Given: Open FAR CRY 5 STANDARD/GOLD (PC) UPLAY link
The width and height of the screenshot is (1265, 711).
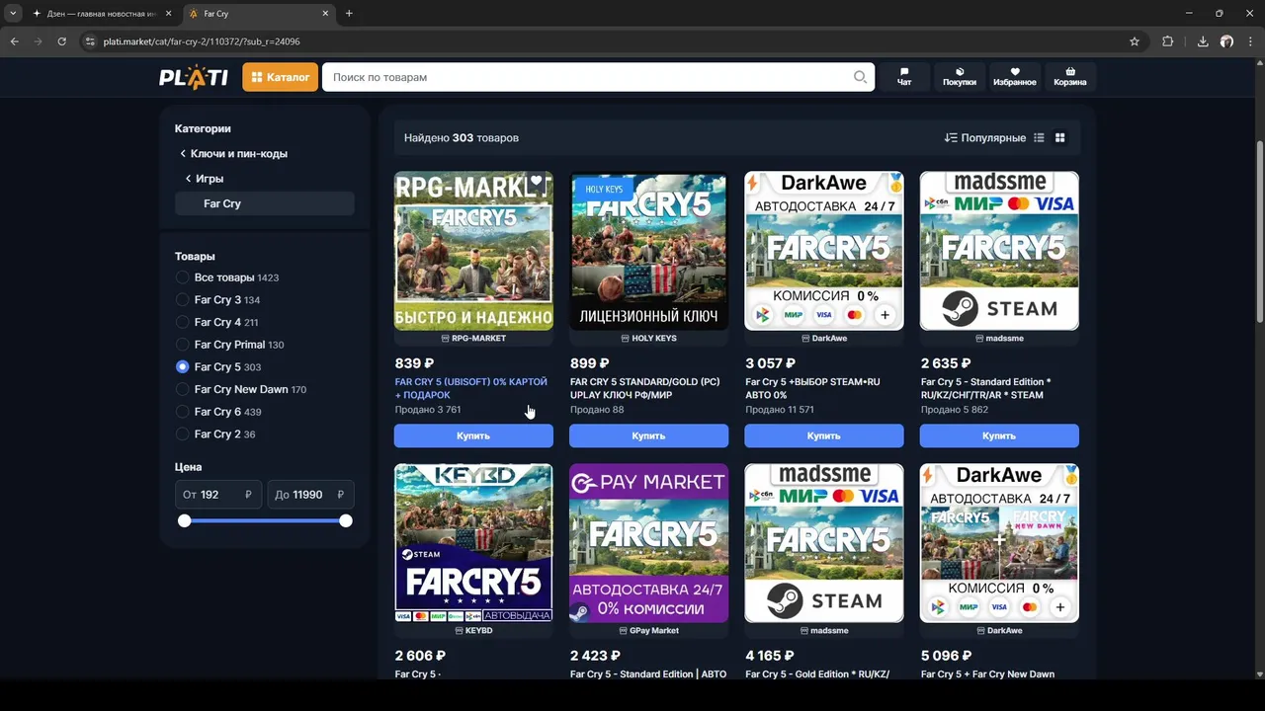Looking at the screenshot, I should tap(644, 388).
